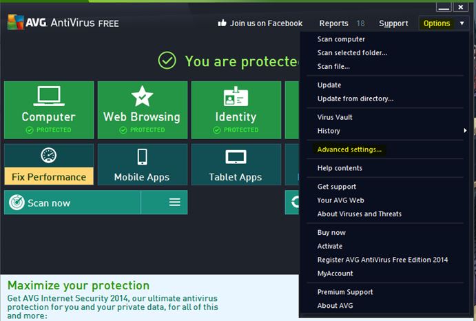Open Your AVG Web menu item
The image size is (476, 321).
(x=340, y=200)
